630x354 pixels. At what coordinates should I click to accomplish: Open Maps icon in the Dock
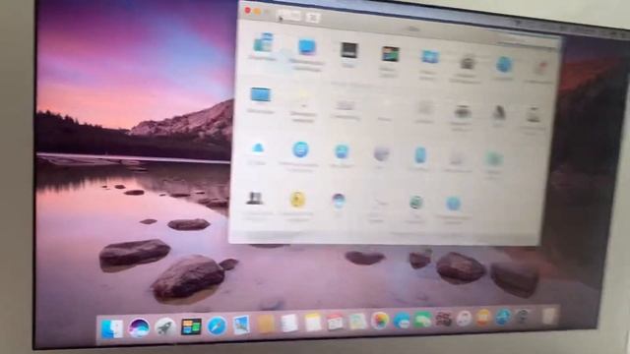tap(357, 322)
